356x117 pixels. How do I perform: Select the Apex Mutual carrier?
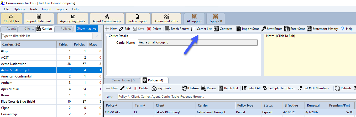(51, 89)
